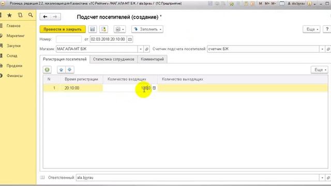Move row up with the up arrow
Viewport: 331px width, 186px height.
point(61,70)
